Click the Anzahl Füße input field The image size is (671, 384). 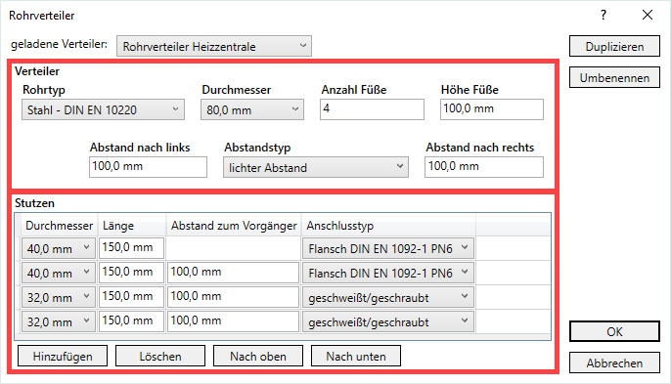coord(372,109)
